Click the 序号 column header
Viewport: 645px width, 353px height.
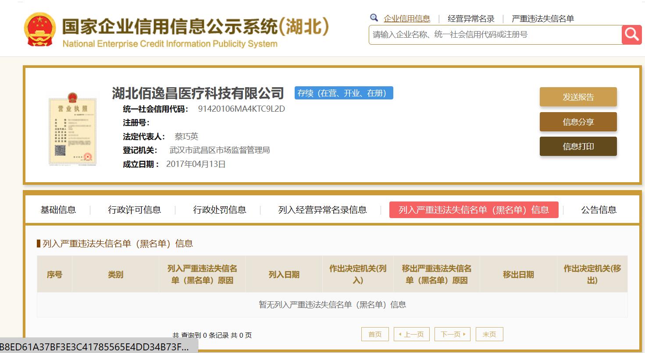tap(55, 275)
